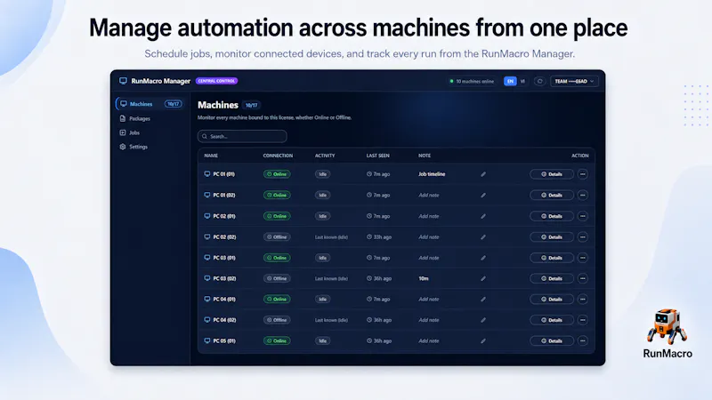712x400 pixels.
Task: Click 'Last known (Idle)' for PC 03 (02)
Action: [331, 278]
